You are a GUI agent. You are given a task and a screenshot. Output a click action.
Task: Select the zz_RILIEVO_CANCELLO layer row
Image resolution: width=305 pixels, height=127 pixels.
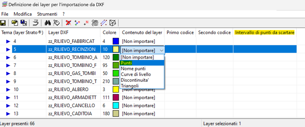click(x=72, y=106)
